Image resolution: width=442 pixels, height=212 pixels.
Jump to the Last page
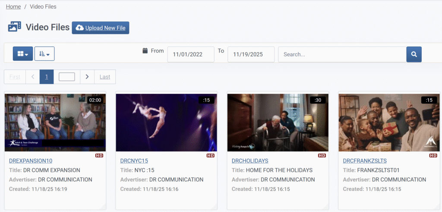pos(105,77)
